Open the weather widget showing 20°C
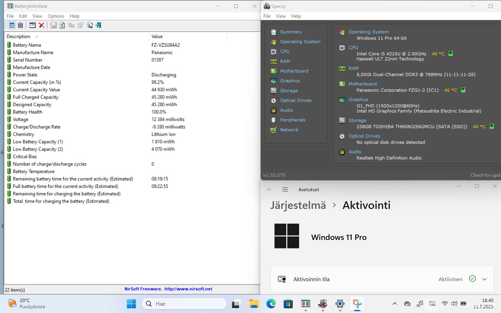The height and width of the screenshot is (313, 501). 26,304
